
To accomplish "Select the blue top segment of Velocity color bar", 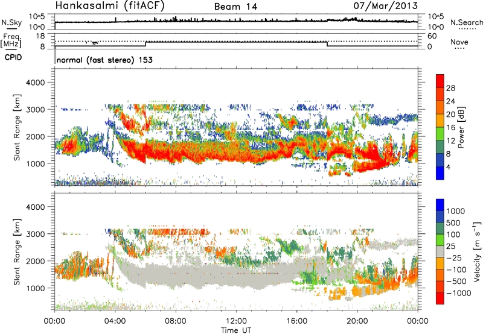I will click(x=440, y=205).
